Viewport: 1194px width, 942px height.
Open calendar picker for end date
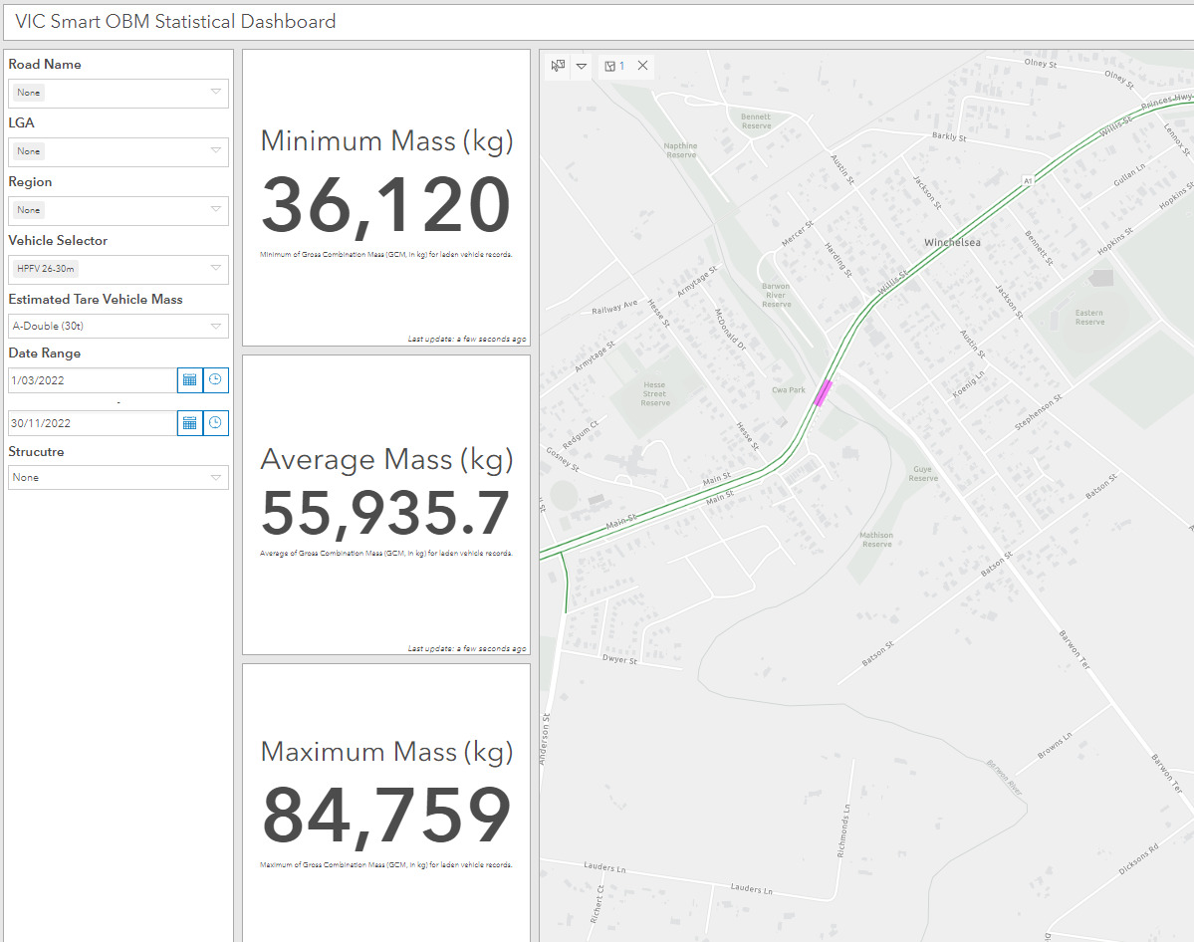pyautogui.click(x=189, y=423)
